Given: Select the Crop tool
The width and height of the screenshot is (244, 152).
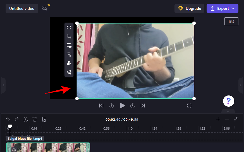Looking at the screenshot, I should tap(69, 36).
